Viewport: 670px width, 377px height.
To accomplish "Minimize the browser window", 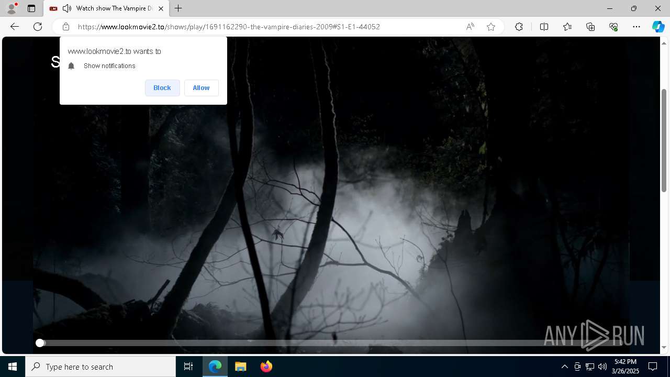I will pos(610,8).
